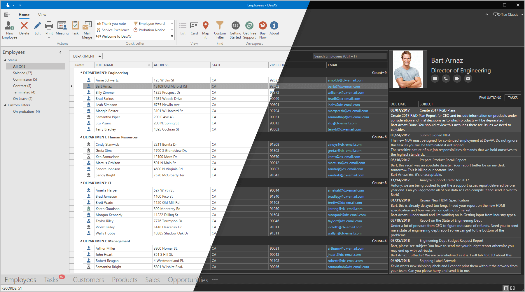Switch to the EVALUATIONS tab

[x=490, y=98]
